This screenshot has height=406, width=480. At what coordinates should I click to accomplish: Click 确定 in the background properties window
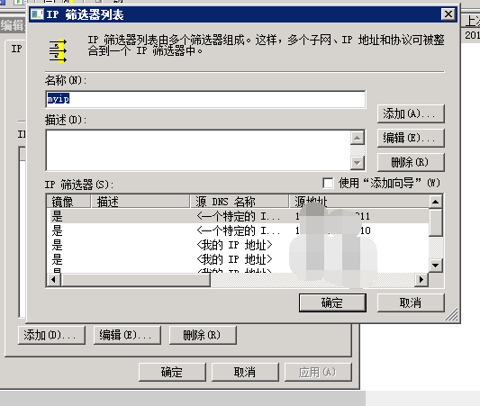point(172,372)
